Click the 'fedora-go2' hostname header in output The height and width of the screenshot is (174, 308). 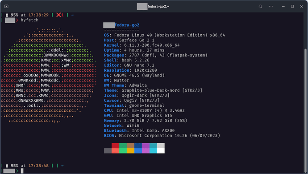pos(127,25)
